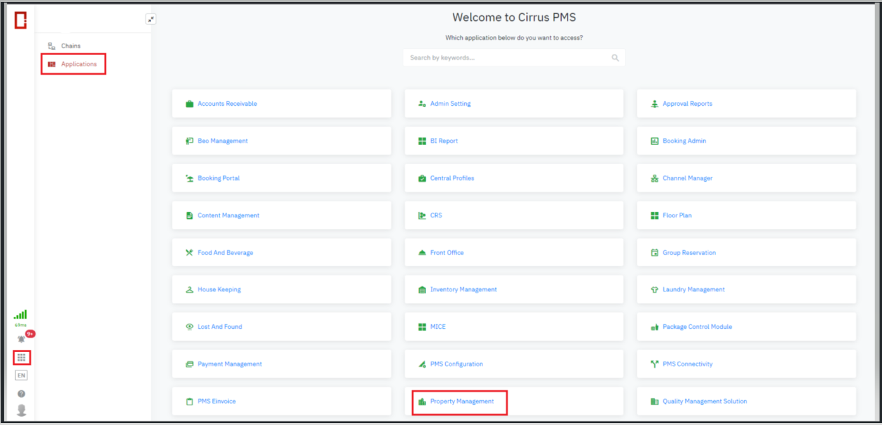Click the BI Report grid icon
Viewport: 882px width, 425px height.
[x=422, y=141]
